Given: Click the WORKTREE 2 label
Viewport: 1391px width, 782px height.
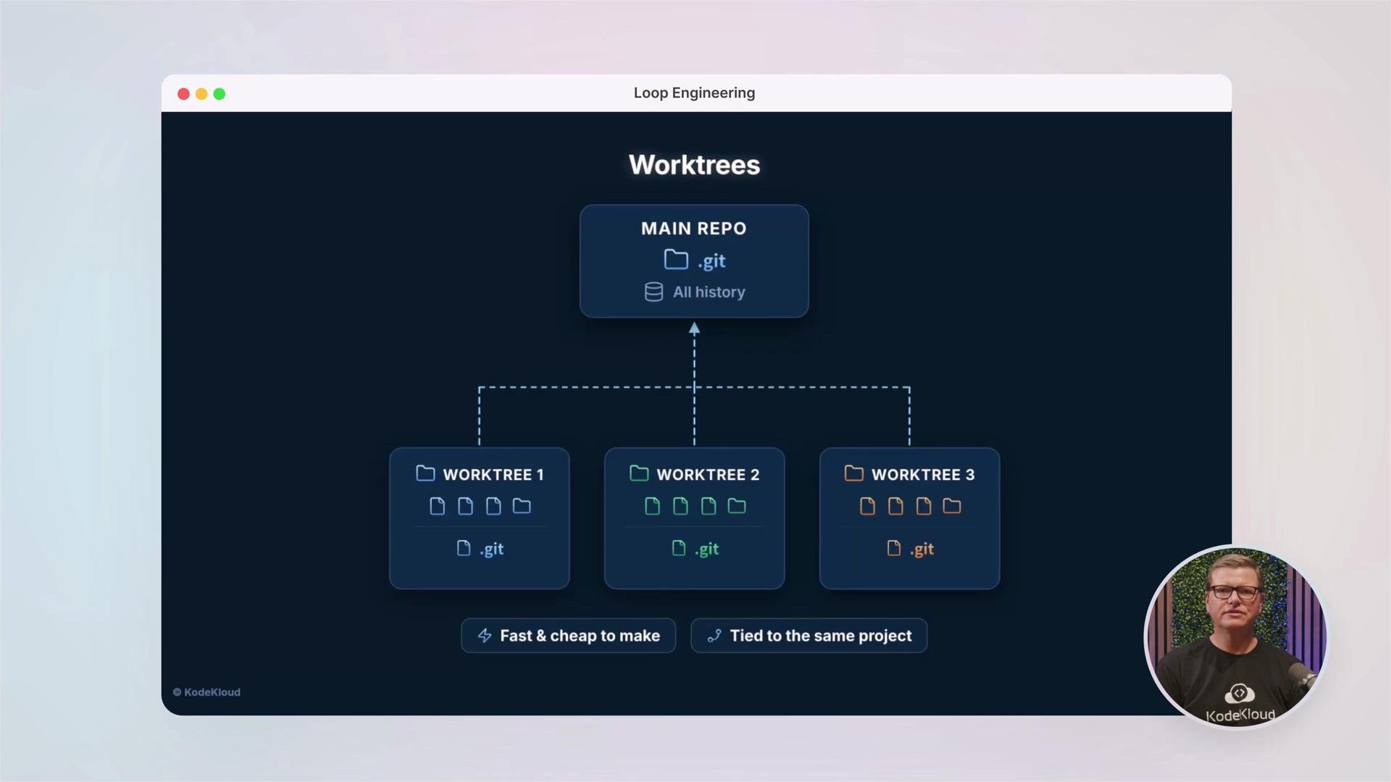Looking at the screenshot, I should click(708, 474).
